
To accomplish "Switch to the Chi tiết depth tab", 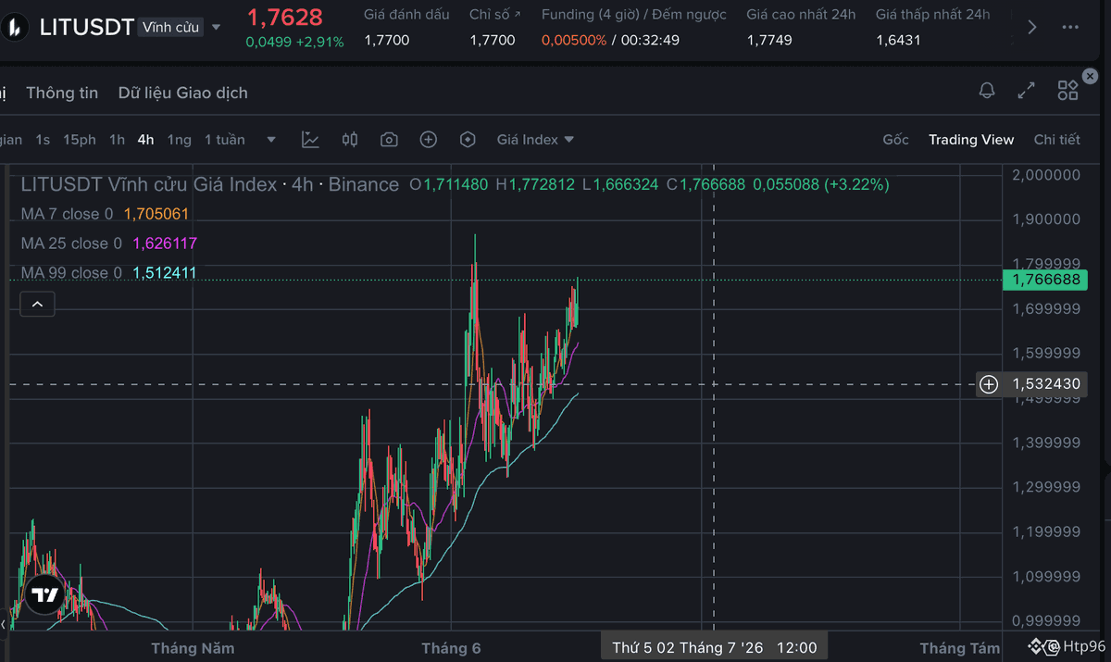I will [1056, 140].
